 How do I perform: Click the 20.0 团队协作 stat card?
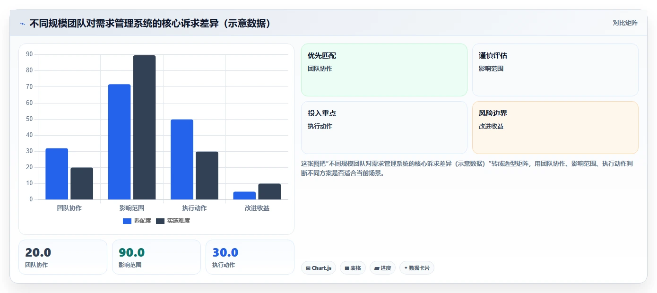pyautogui.click(x=63, y=257)
